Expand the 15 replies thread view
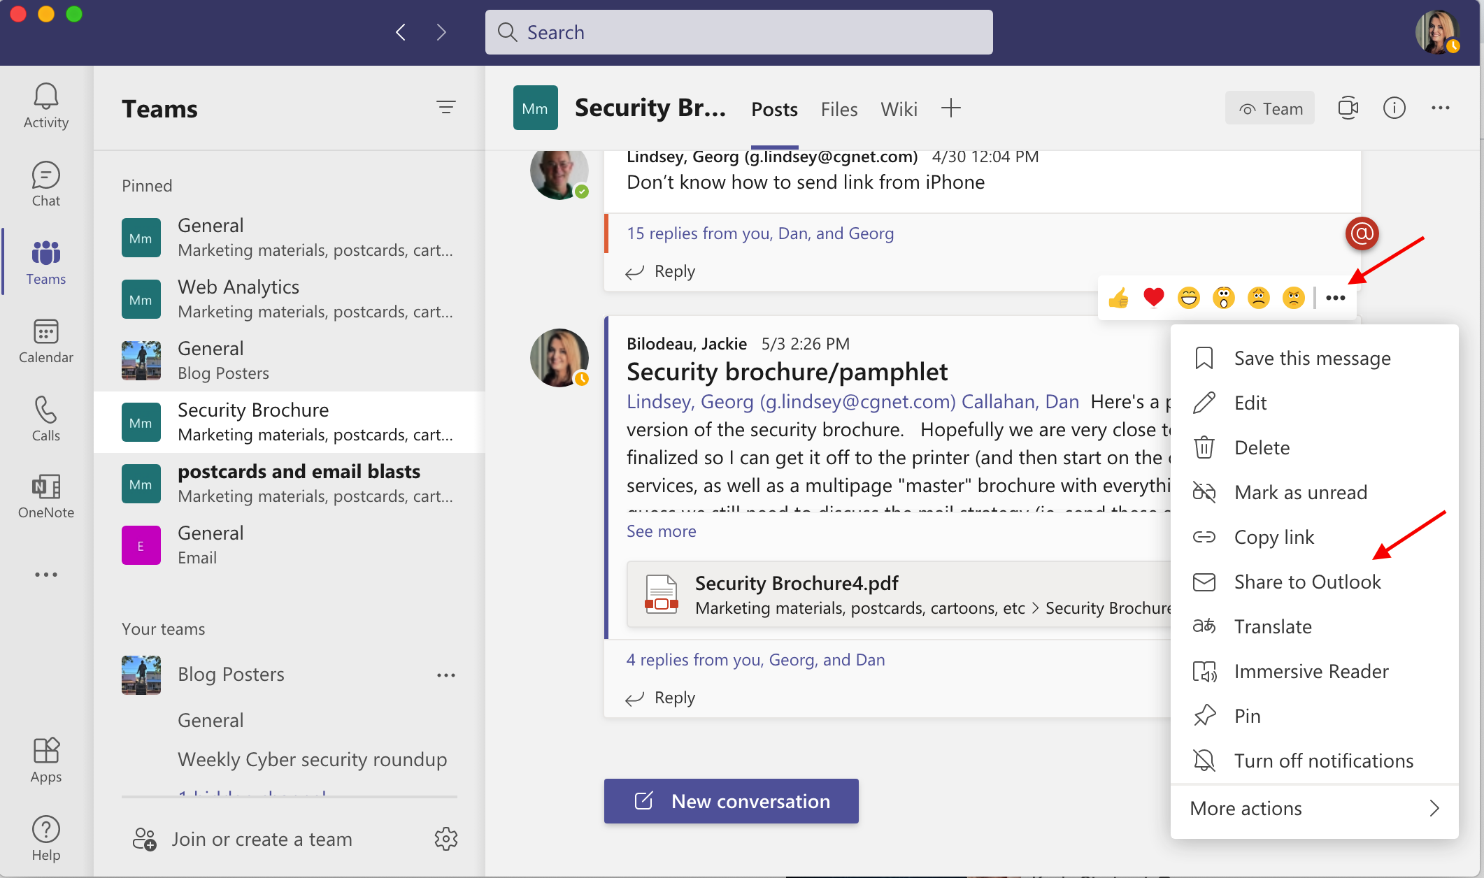The width and height of the screenshot is (1484, 878). point(759,232)
